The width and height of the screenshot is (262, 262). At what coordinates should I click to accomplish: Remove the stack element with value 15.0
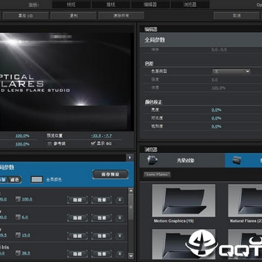(x=119, y=236)
